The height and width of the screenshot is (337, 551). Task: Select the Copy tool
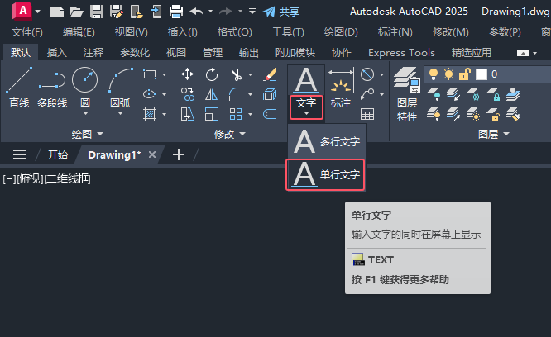(x=187, y=94)
